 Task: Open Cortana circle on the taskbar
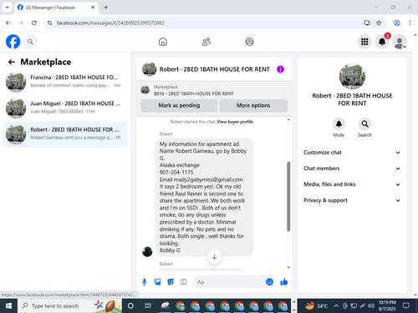pyautogui.click(x=130, y=306)
